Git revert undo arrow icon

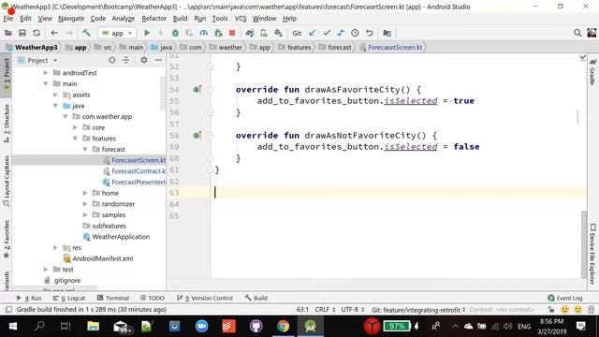point(370,34)
